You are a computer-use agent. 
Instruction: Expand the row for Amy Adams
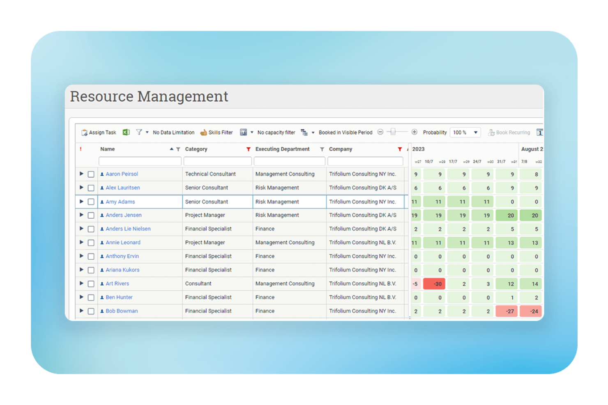click(81, 201)
